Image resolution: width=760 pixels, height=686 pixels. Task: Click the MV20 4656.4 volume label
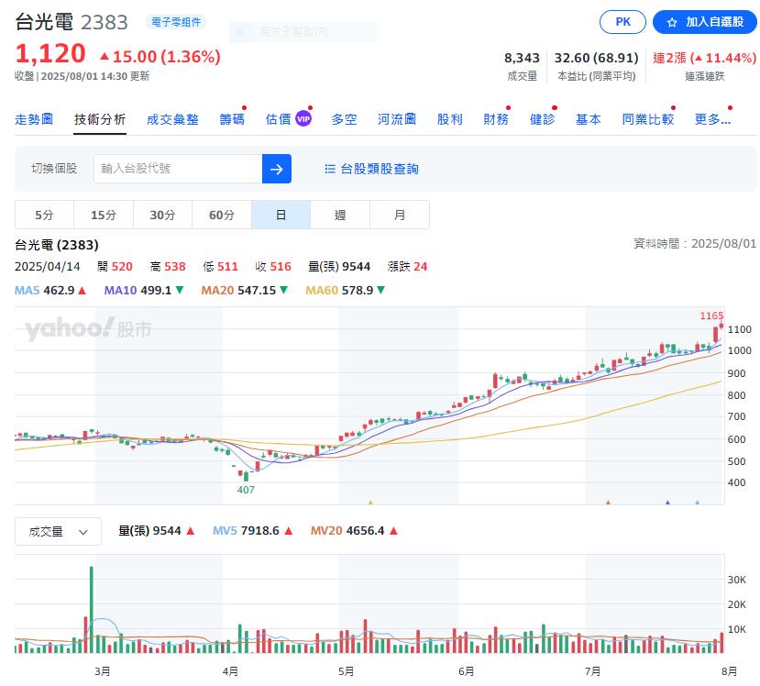[x=354, y=531]
